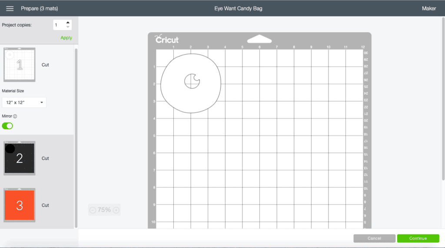Click the Cricut logo on the mat
445x248 pixels.
167,40
